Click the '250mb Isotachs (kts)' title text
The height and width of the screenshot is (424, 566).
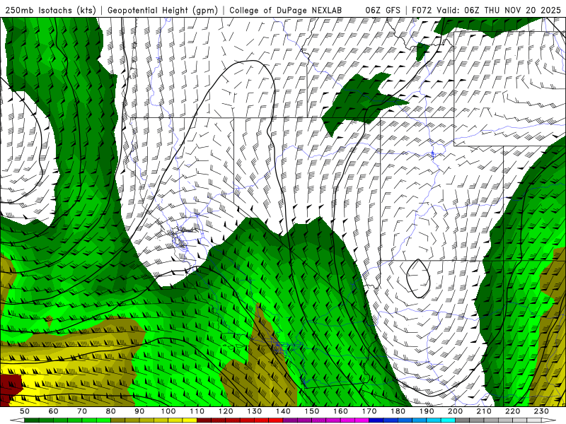[50, 10]
